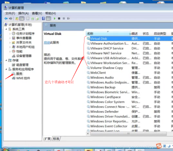Select Windows Event Collector service

pos(130,126)
